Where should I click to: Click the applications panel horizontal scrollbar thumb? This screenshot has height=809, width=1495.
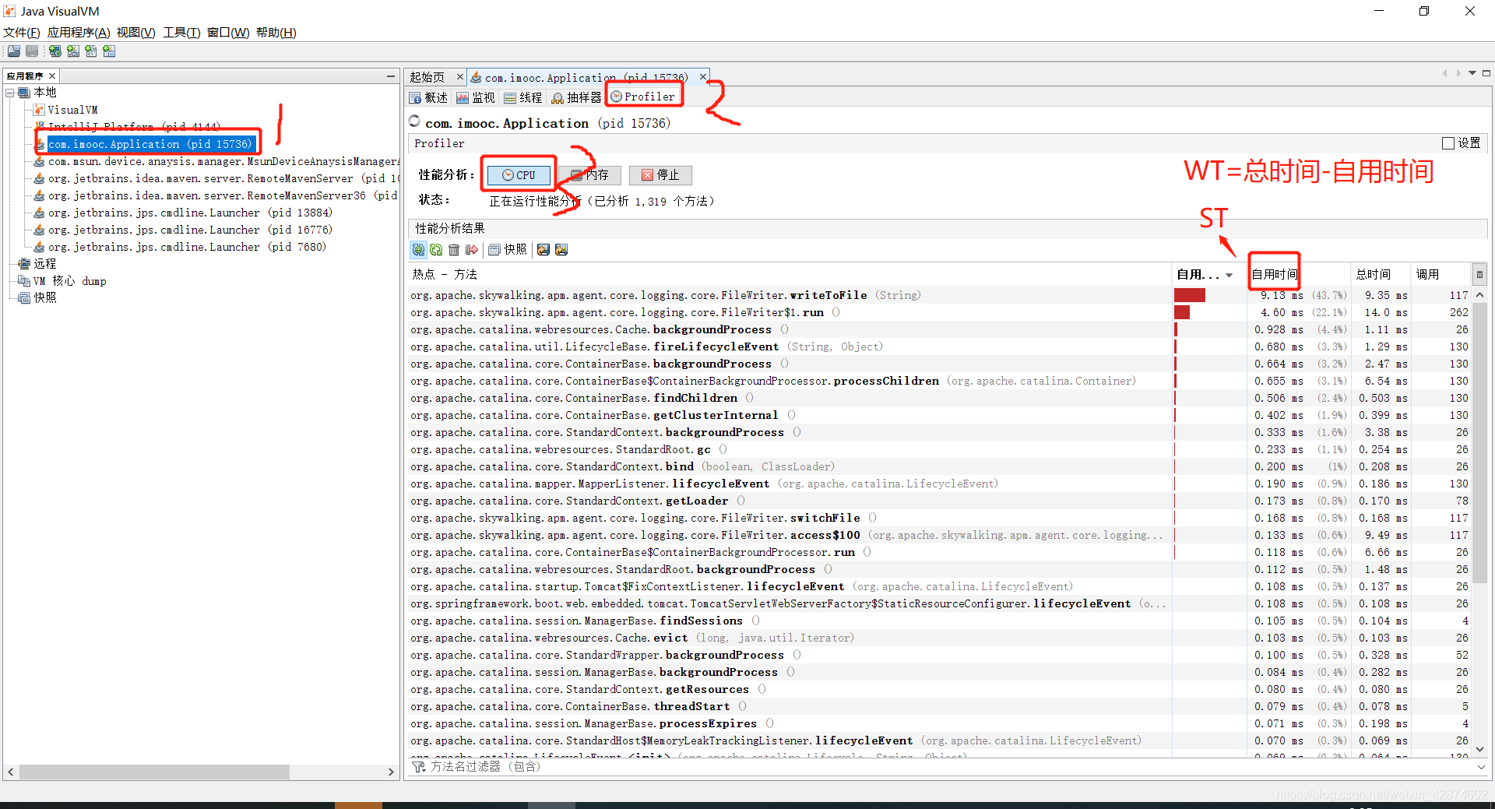[x=154, y=772]
